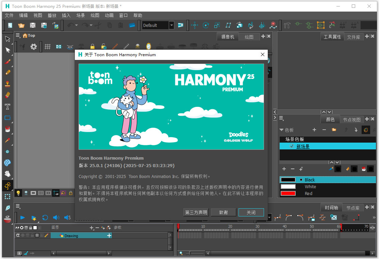This screenshot has width=379, height=259.
Task: Select the Hand tool for panning
Action: [7, 174]
